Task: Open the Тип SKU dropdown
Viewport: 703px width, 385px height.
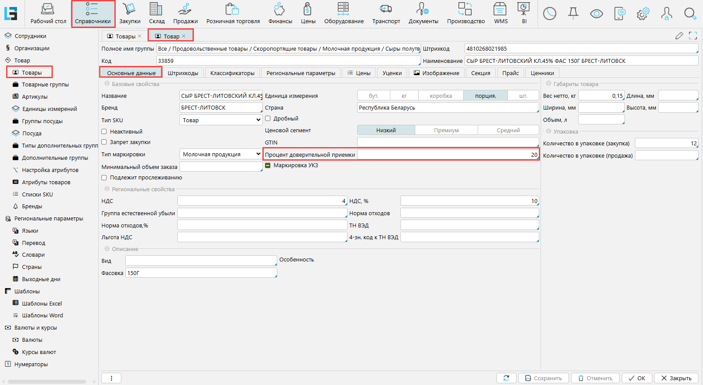Action: pos(221,120)
